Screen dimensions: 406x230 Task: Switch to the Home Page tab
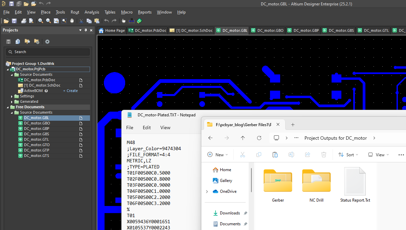click(x=112, y=30)
